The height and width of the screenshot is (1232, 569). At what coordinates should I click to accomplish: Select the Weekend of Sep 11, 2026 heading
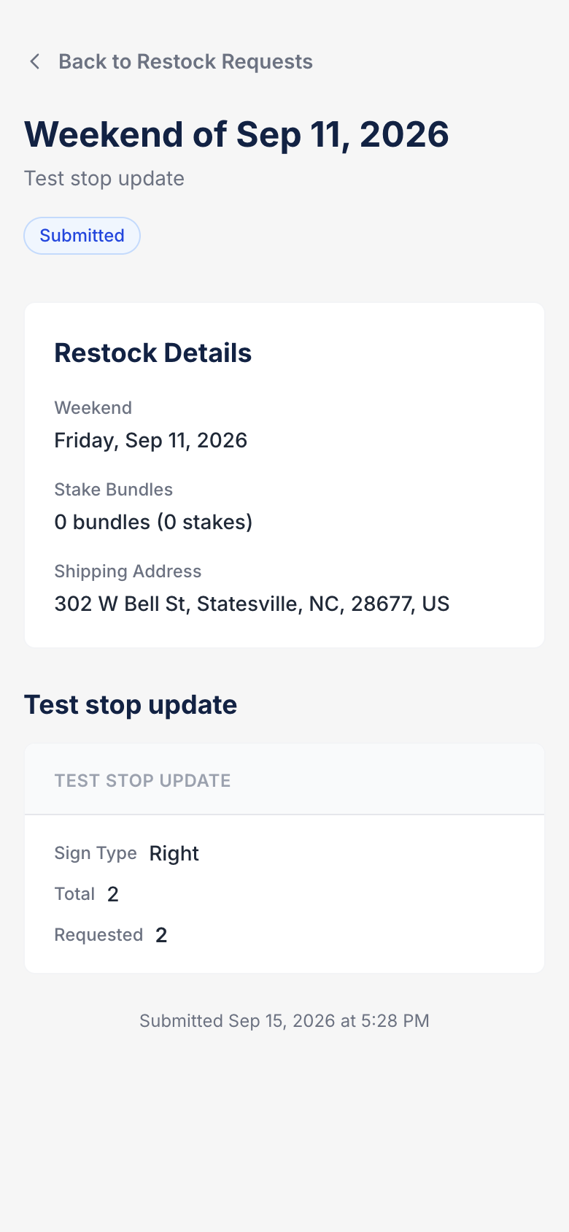(236, 134)
